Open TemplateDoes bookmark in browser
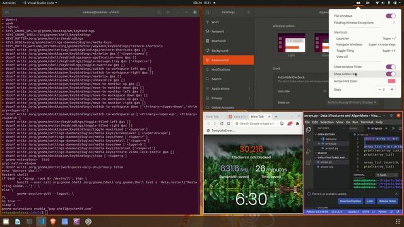 (221, 131)
